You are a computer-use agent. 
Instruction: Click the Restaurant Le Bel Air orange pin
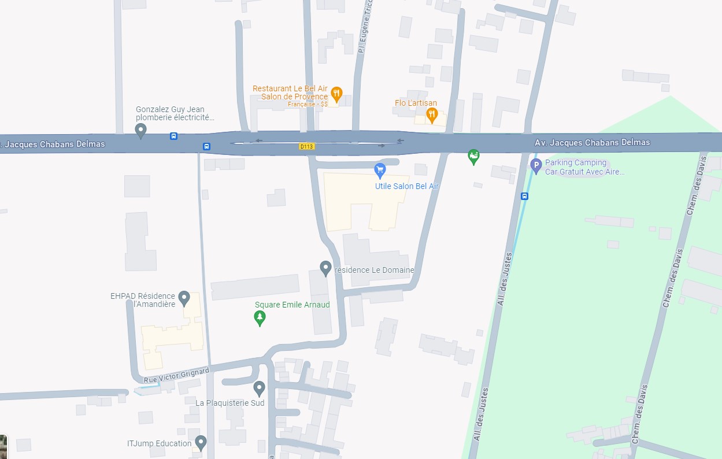[x=336, y=94]
